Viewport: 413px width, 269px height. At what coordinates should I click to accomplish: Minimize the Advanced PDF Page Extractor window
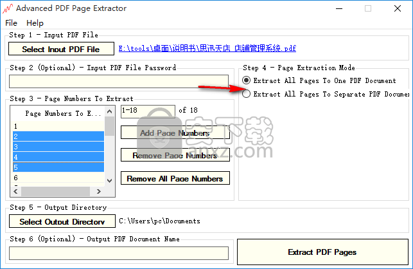click(339, 8)
